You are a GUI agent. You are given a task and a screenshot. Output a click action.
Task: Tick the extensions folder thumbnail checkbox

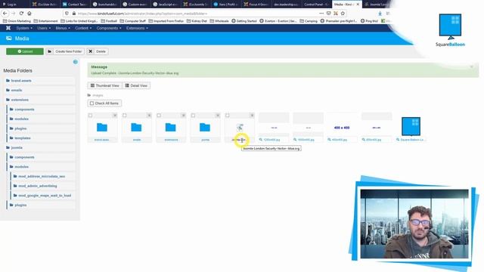[159, 116]
